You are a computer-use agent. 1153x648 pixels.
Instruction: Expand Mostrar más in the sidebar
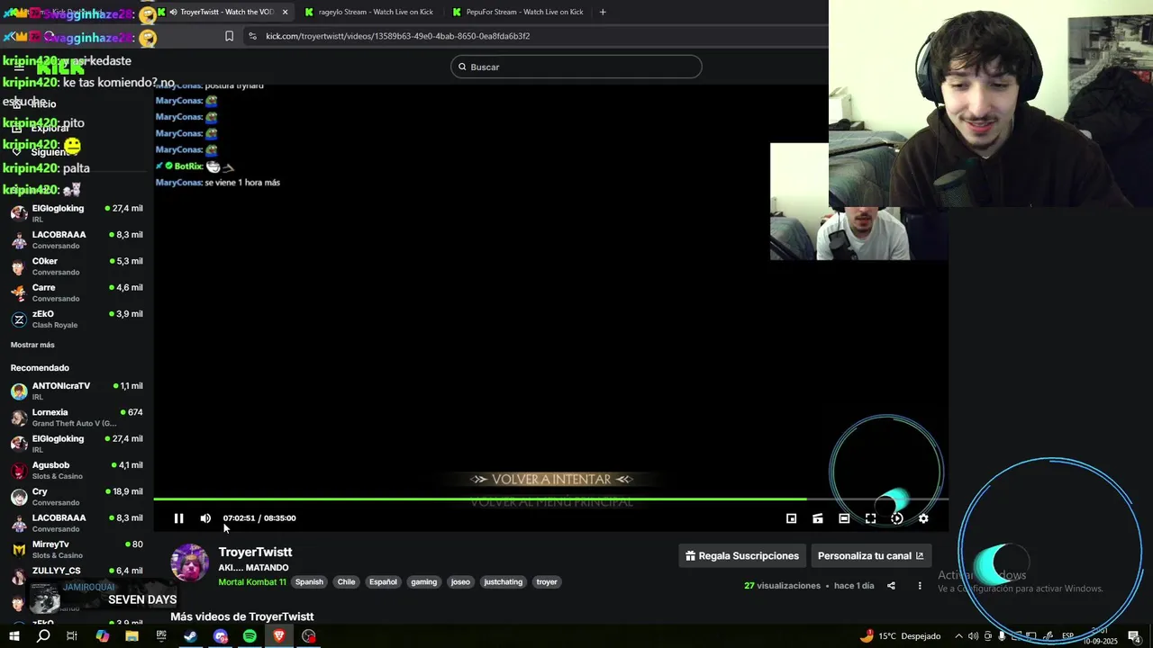coord(32,345)
